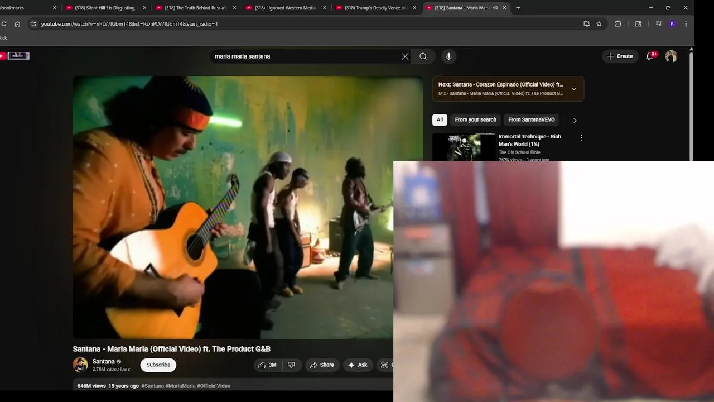Image resolution: width=714 pixels, height=402 pixels.
Task: Open the #MariaMaria hashtag link
Action: [180, 386]
